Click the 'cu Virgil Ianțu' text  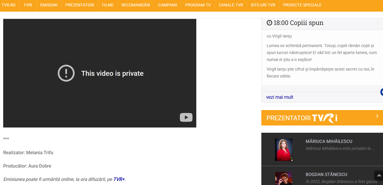click(279, 36)
